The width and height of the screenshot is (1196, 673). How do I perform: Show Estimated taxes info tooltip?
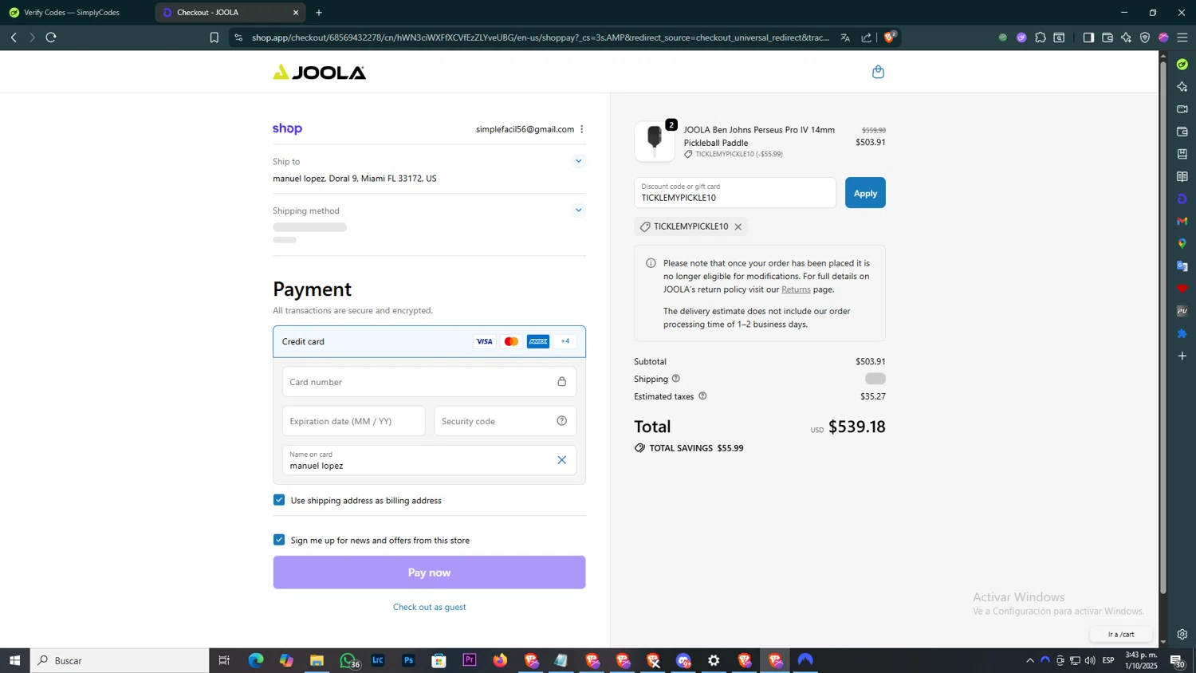tap(702, 396)
